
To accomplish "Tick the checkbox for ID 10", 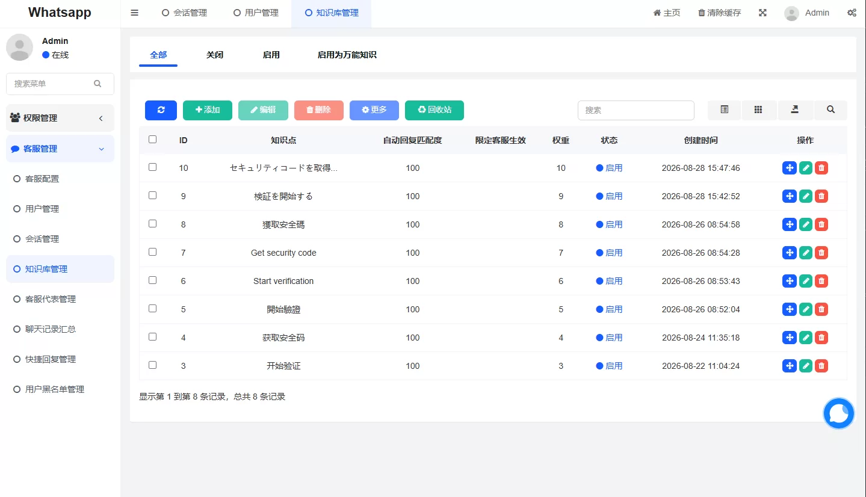I will pos(152,167).
